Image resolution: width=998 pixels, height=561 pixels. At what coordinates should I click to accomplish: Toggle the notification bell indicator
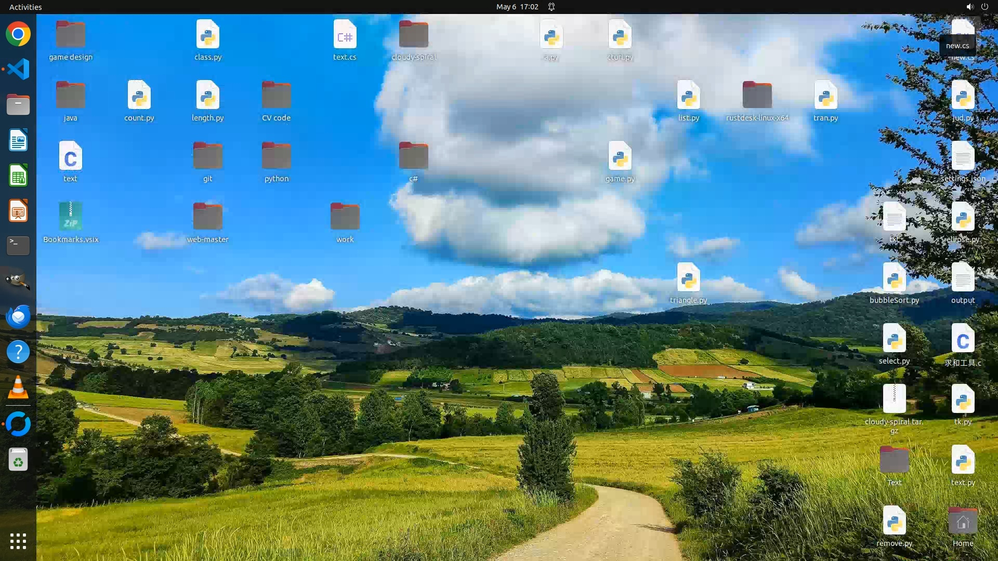[x=551, y=7]
